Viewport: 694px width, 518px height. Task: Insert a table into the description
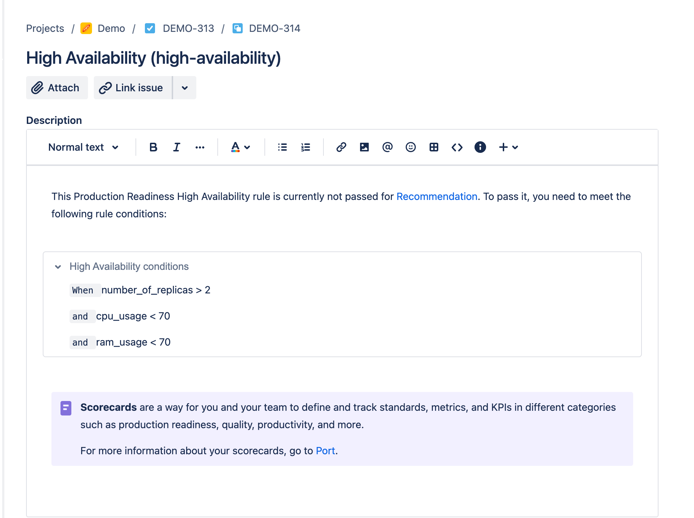[x=434, y=147]
